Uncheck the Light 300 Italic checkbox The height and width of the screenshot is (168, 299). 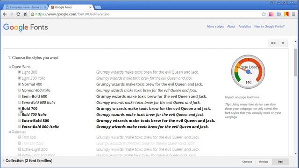click(x=19, y=78)
